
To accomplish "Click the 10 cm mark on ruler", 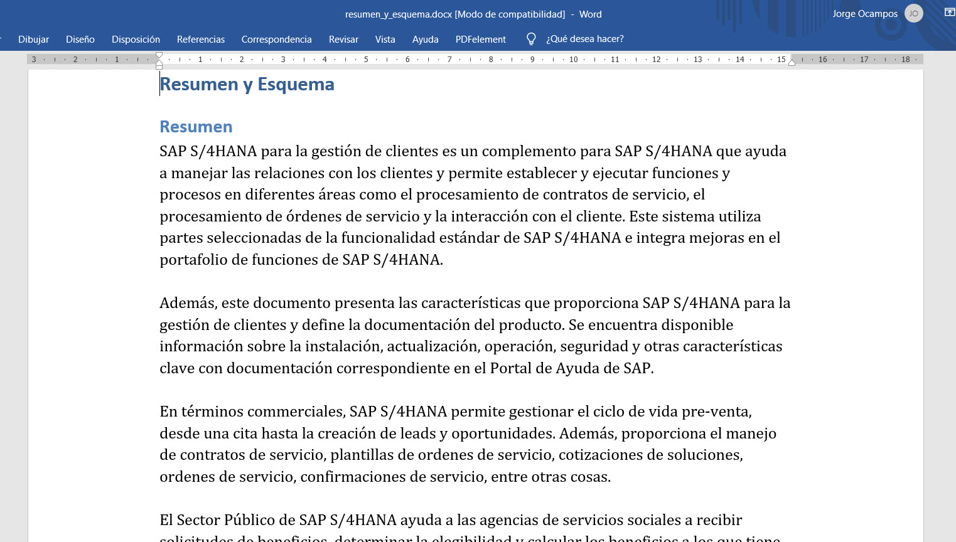I will pos(573,60).
